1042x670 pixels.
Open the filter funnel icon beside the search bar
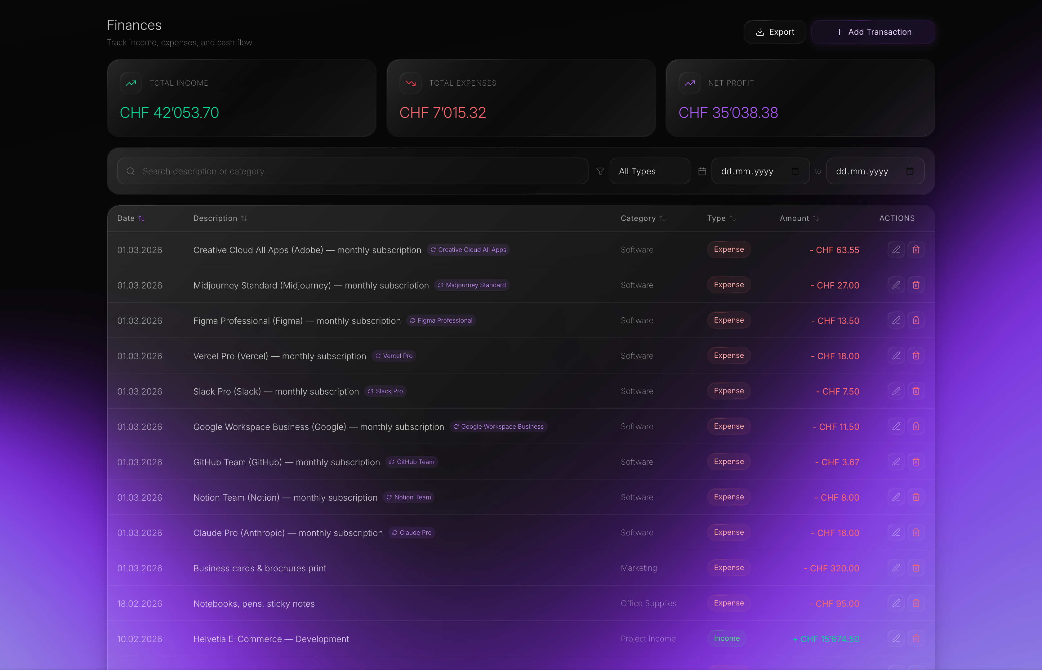(600, 171)
